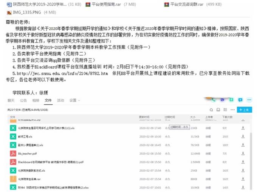Sort files by 更新时间 column header
This screenshot has height=192, width=257.
click(144, 117)
